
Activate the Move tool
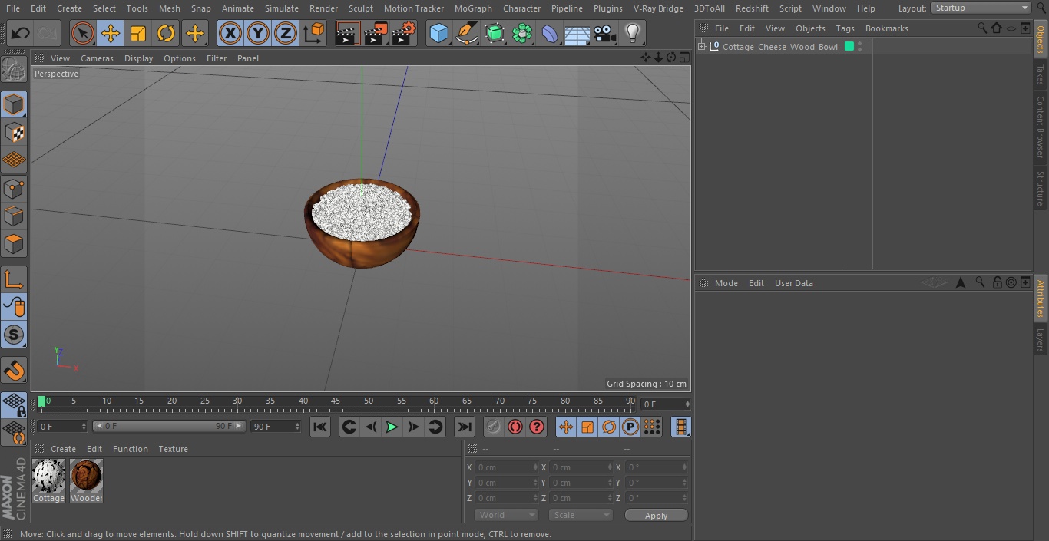[x=111, y=33]
